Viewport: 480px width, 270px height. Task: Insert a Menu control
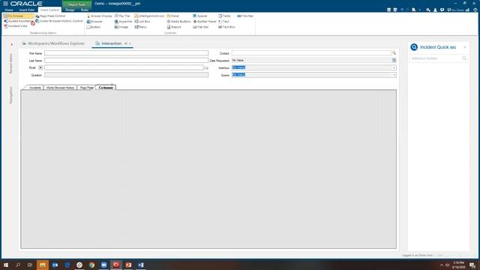[140, 27]
